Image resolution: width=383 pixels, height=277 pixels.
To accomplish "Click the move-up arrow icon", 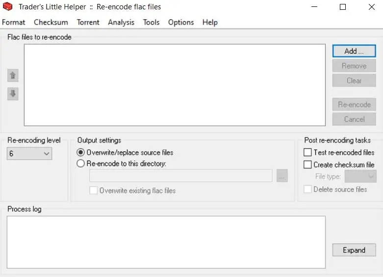I will (13, 75).
